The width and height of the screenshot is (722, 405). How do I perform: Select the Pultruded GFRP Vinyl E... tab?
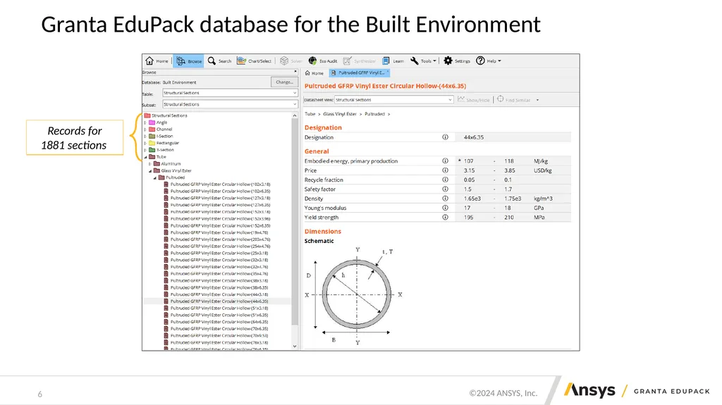click(x=360, y=73)
